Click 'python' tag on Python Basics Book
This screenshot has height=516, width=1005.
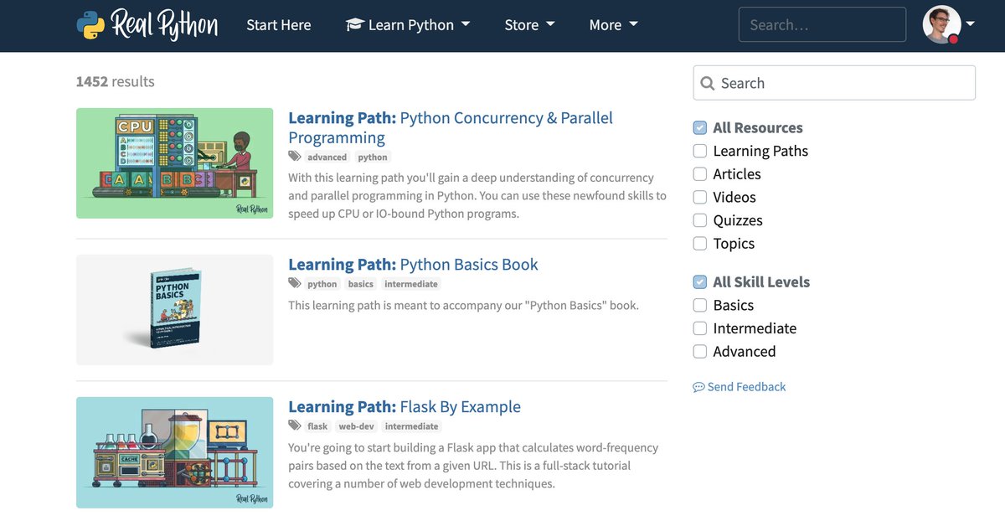322,284
